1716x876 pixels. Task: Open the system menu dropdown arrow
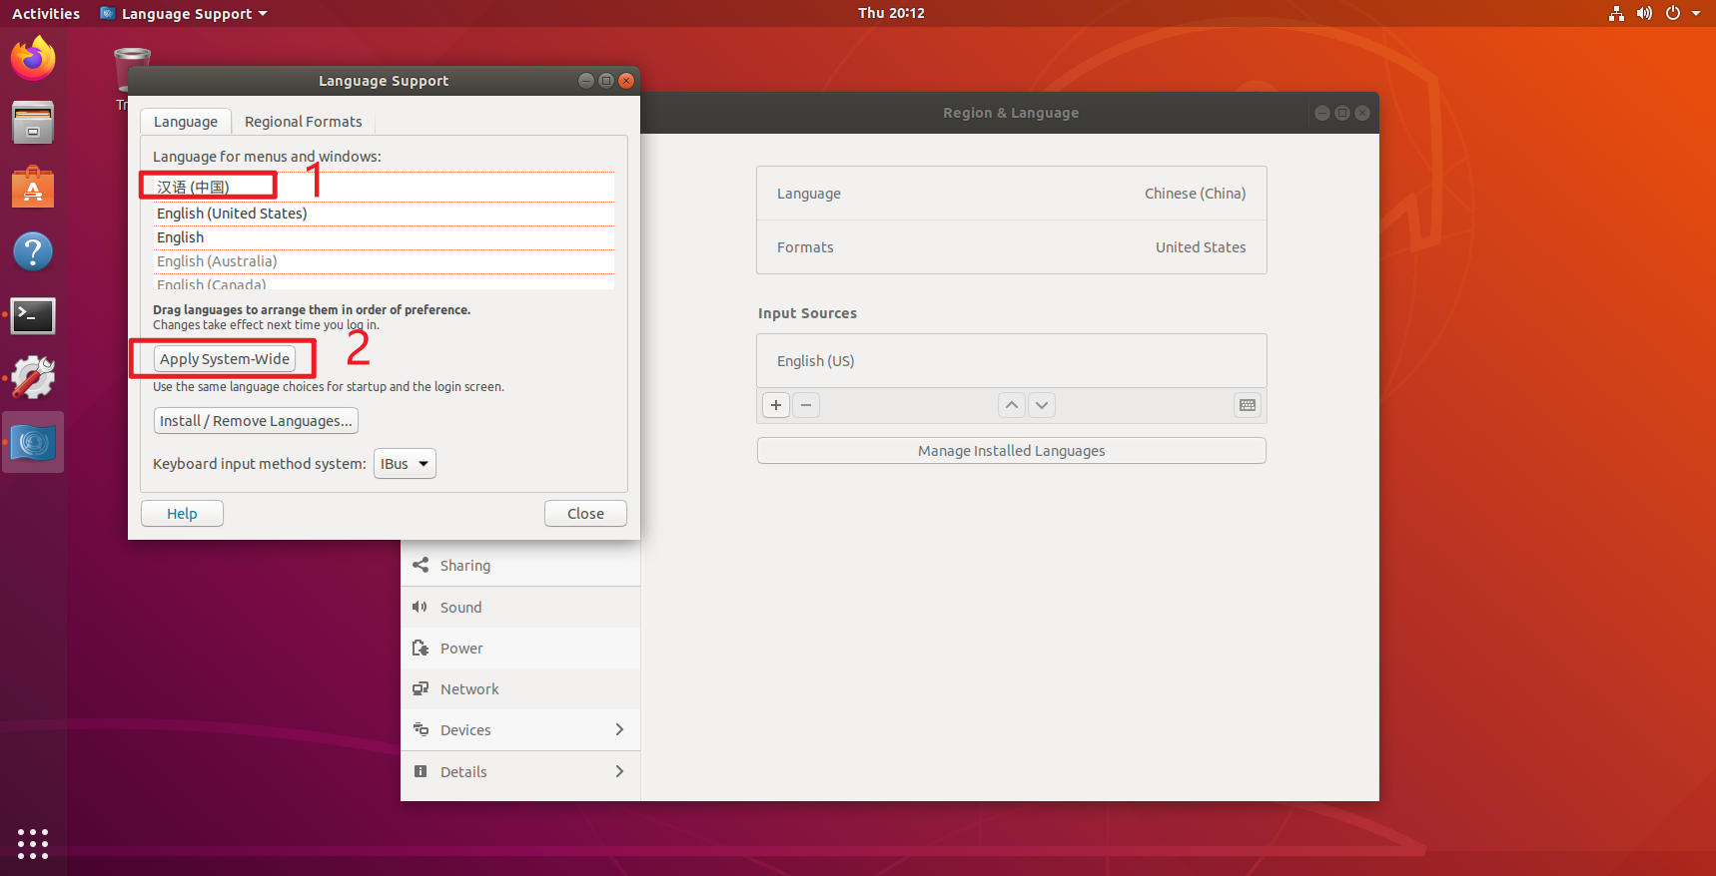[1696, 13]
